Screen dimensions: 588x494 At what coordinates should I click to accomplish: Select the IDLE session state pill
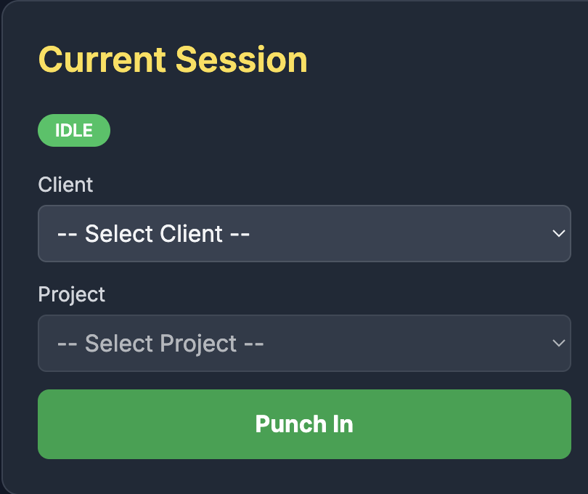[74, 131]
